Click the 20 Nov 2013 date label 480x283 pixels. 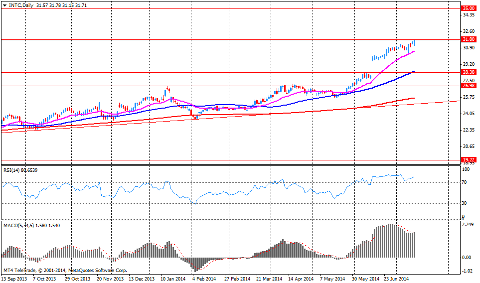110,279
